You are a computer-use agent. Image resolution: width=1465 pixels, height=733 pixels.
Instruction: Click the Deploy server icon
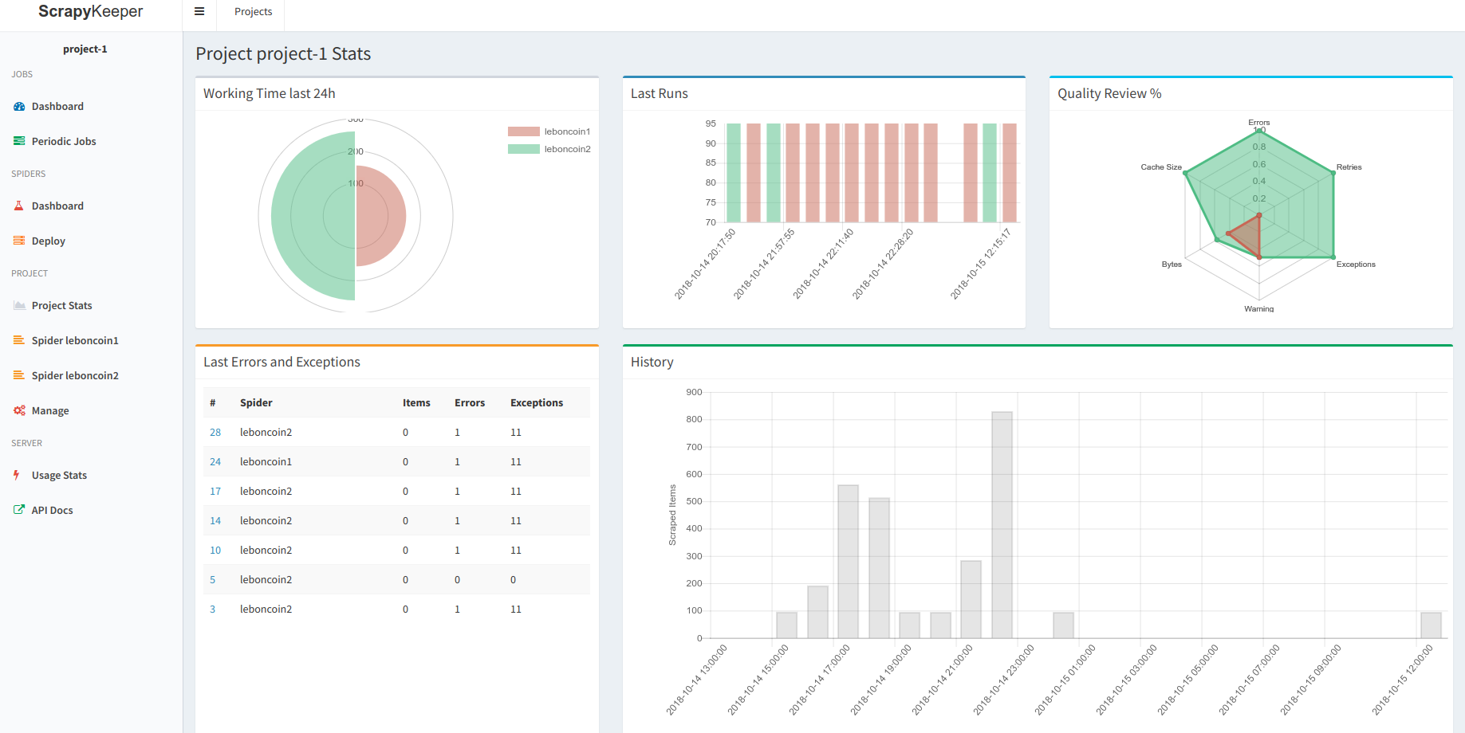pyautogui.click(x=19, y=241)
